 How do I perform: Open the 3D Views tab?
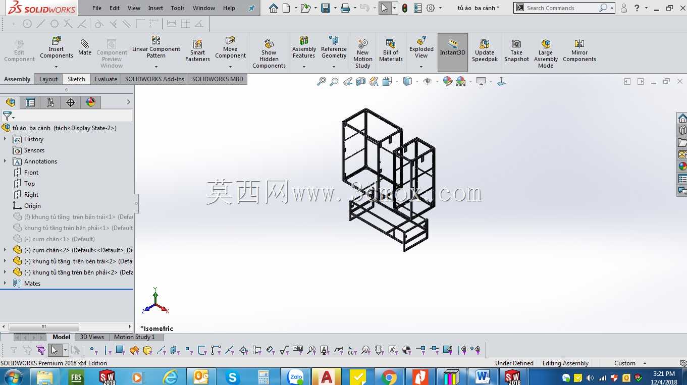(x=92, y=337)
